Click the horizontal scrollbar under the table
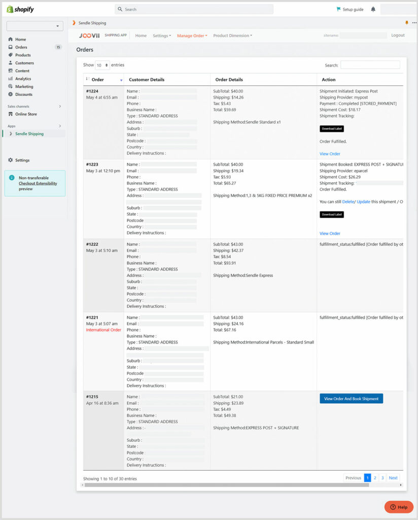Screen dimensions: 418x520 [x=227, y=485]
